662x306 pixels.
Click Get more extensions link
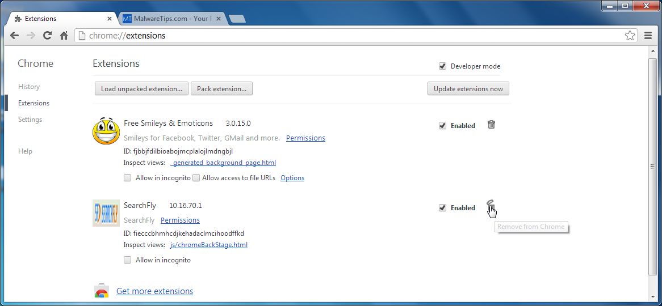[x=154, y=291]
